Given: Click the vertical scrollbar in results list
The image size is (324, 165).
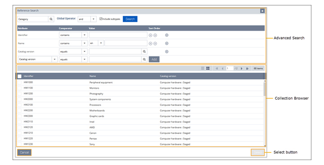Looking at the screenshot, I should coord(265,89).
